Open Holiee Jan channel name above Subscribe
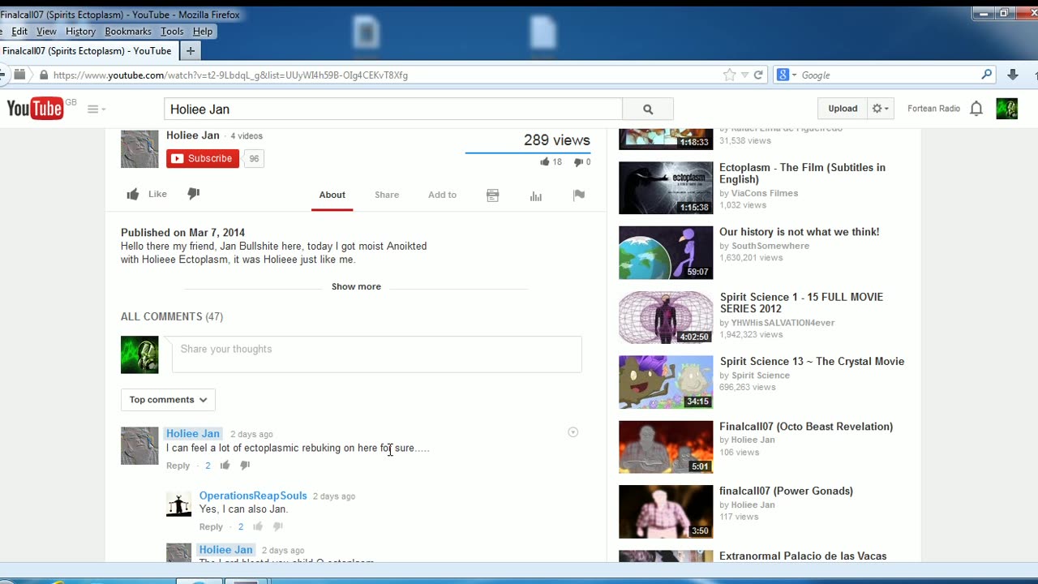 pos(193,135)
